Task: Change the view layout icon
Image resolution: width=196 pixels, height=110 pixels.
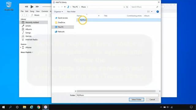Action: 149,12
